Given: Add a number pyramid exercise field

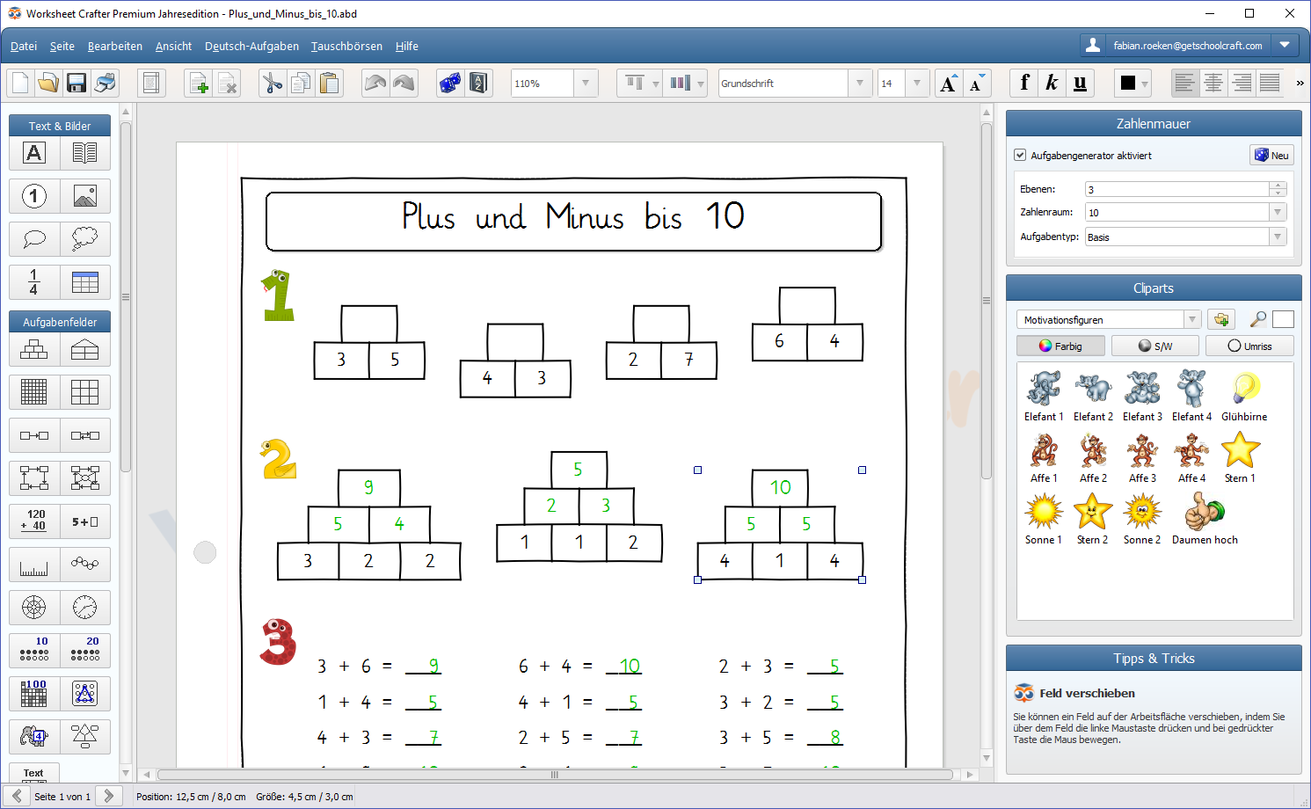Looking at the screenshot, I should point(34,350).
